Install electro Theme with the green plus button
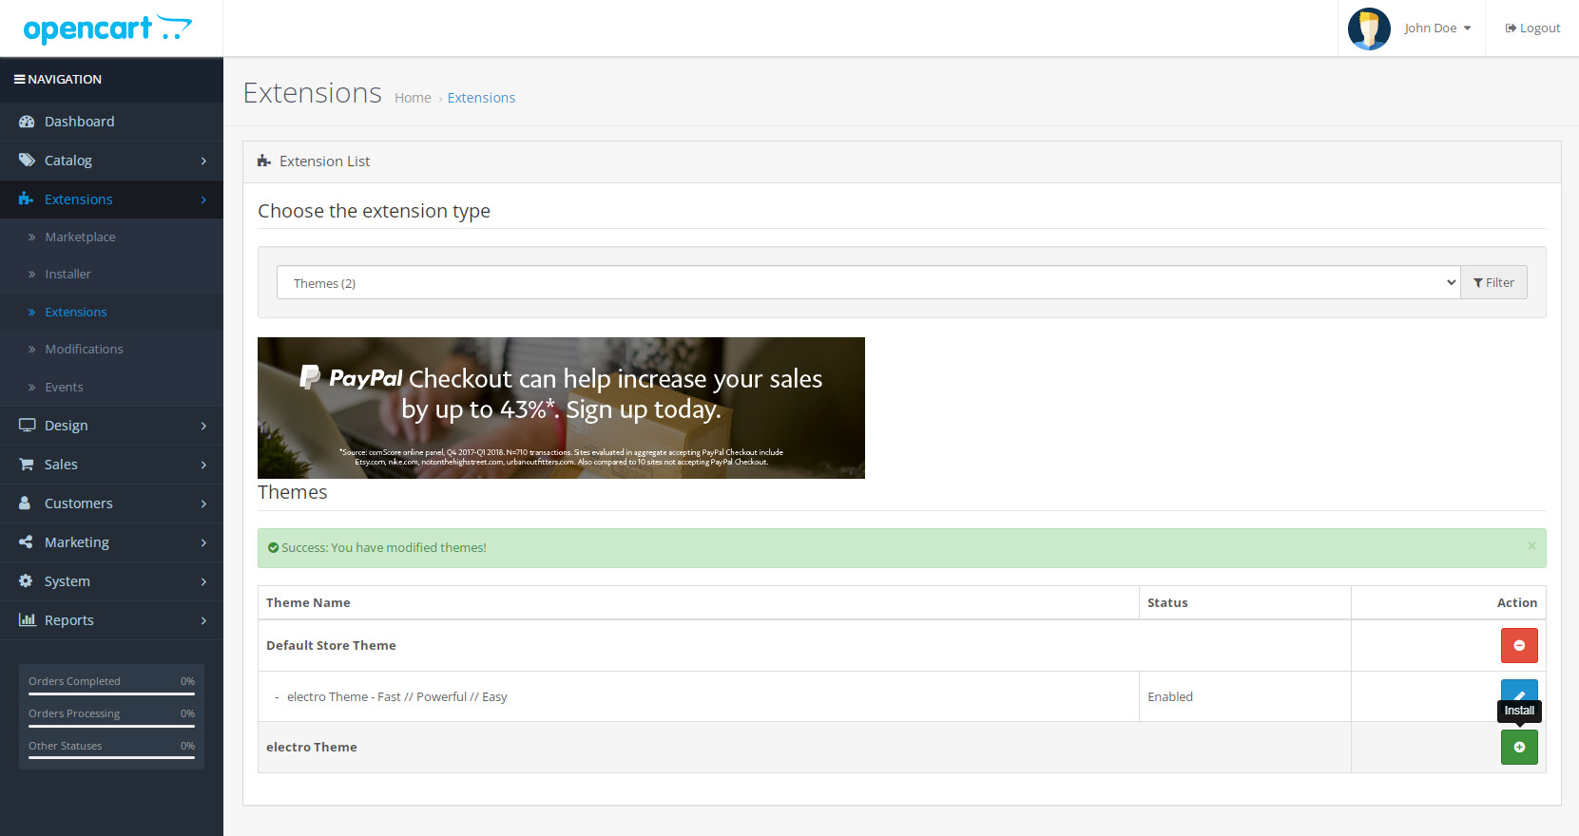The height and width of the screenshot is (836, 1579). click(x=1519, y=748)
